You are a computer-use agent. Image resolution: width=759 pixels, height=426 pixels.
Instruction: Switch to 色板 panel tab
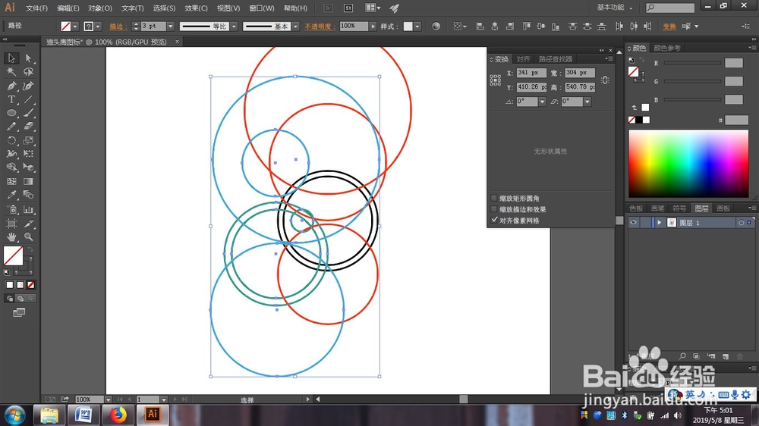(x=636, y=208)
